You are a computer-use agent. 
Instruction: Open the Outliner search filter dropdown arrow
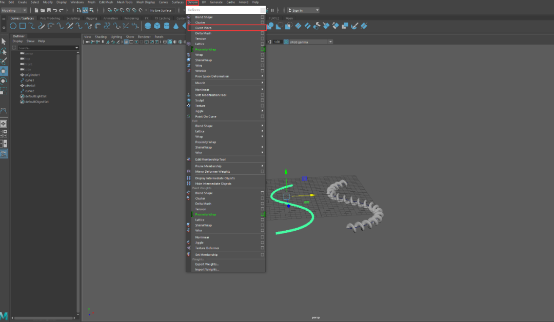(76, 48)
